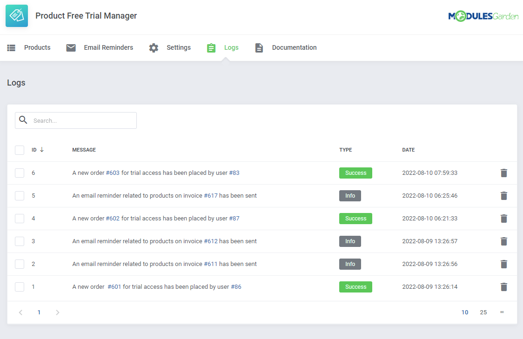Show unlimited entries with infinity option
Viewport: 523px width, 339px height.
[502, 312]
